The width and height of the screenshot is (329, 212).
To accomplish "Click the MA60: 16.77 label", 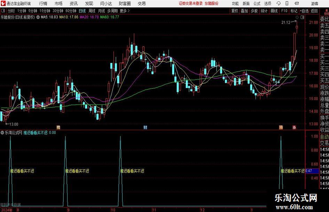I will (x=109, y=17).
